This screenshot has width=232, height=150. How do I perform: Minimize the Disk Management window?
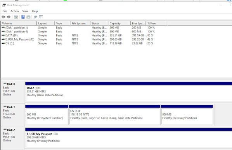pyautogui.click(x=221, y=5)
